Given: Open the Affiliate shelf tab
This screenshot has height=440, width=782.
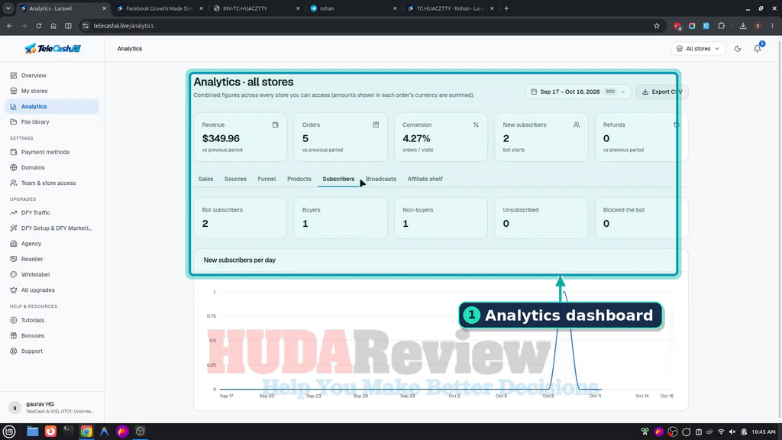Looking at the screenshot, I should tap(425, 179).
